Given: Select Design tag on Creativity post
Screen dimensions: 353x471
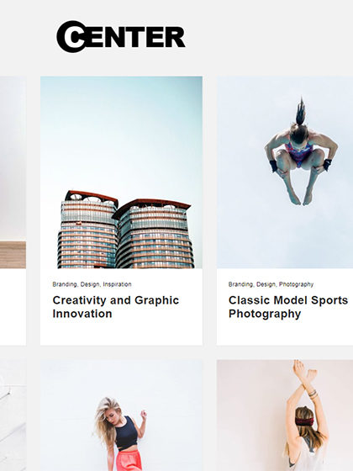Looking at the screenshot, I should 90,284.
